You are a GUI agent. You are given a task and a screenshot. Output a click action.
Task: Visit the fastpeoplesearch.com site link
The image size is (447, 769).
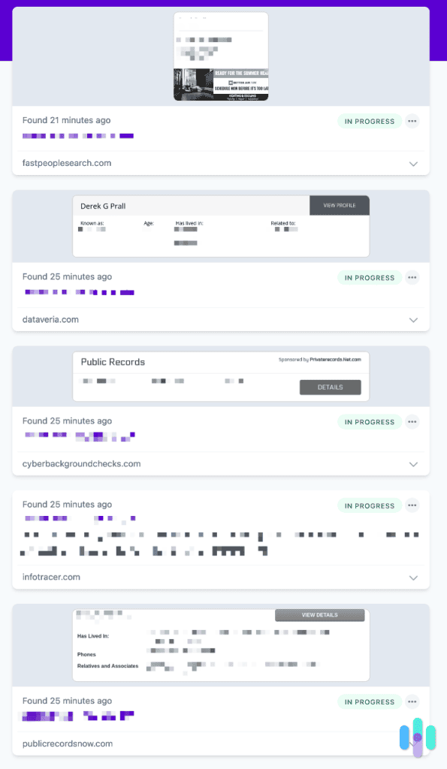pos(67,163)
